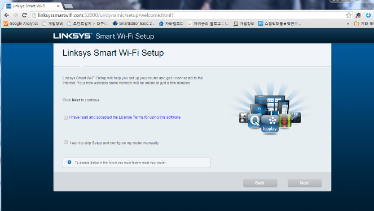Open the Evernote extension icon
Screen dimensions: 374x211
(x=358, y=15)
